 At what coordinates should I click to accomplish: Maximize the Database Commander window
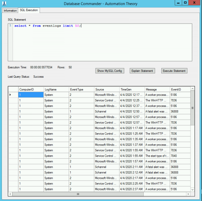(x=185, y=3)
